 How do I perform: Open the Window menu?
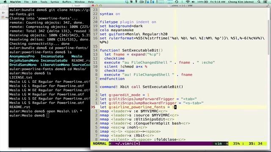[80, 2]
